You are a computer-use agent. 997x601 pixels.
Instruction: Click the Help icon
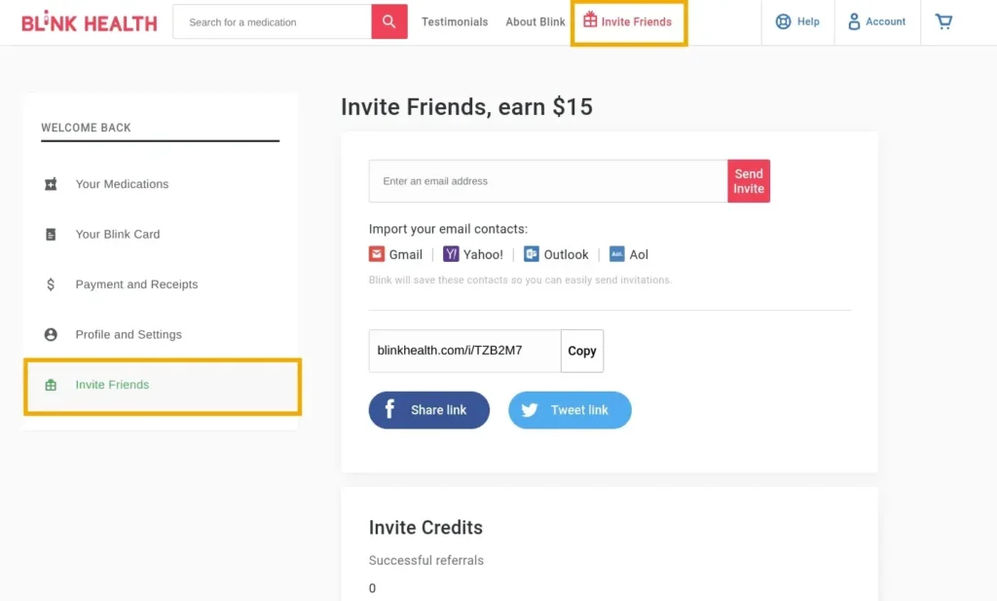(x=779, y=20)
